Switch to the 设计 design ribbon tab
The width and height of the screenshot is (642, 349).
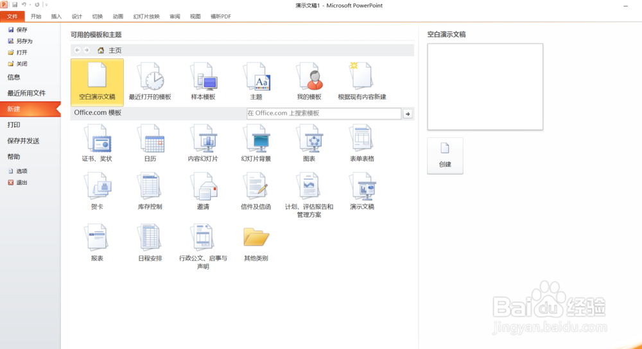point(77,17)
